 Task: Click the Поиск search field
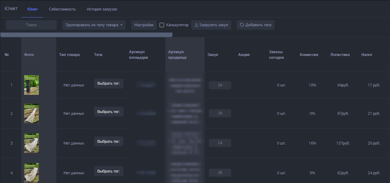[31, 25]
